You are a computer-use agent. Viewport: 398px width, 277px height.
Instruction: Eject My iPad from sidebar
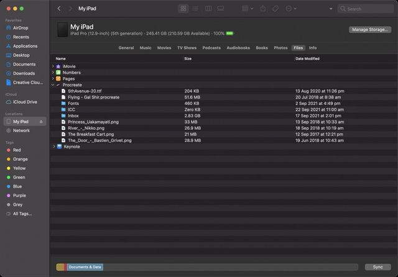(41, 122)
